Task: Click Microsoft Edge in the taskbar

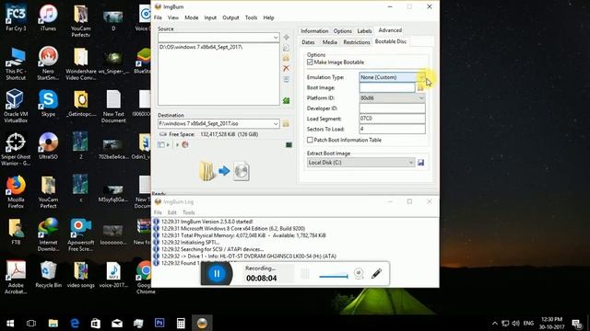Action: pos(75,323)
